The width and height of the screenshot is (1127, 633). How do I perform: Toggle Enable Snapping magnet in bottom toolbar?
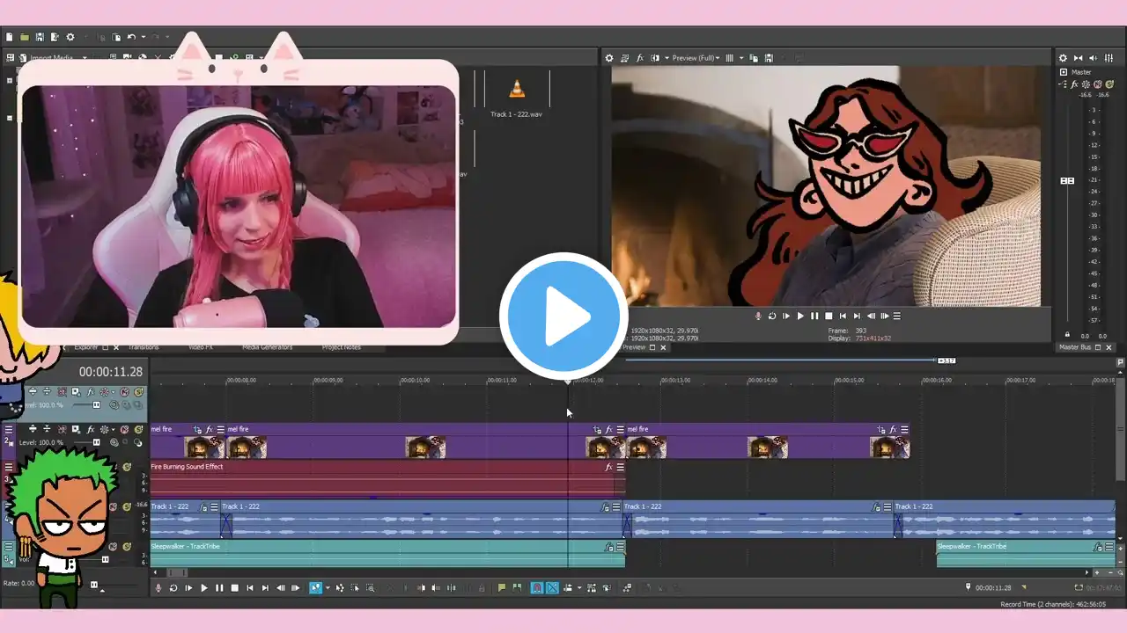pos(537,588)
